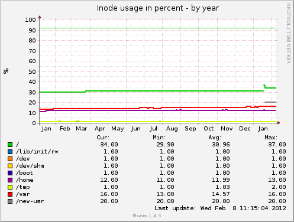Select the /boot legend label
294x222 pixels.
24,173
